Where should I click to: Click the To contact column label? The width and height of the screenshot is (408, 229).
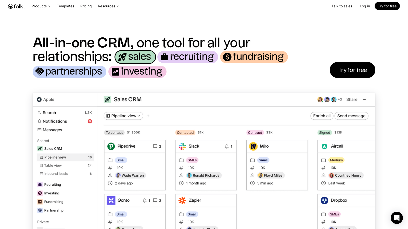pyautogui.click(x=114, y=133)
